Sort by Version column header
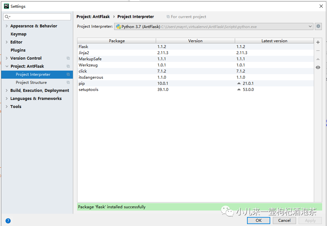 coord(195,41)
